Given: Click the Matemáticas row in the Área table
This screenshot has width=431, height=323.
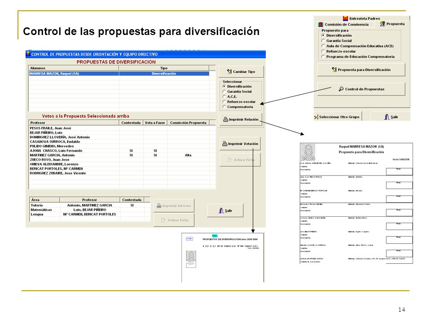Looking at the screenshot, I should [90, 210].
